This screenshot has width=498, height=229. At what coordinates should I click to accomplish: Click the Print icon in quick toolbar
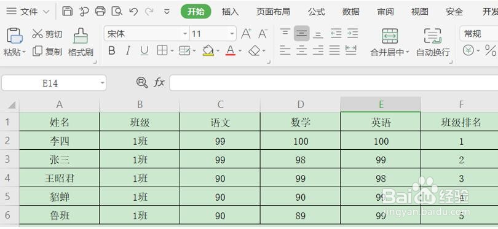pos(100,12)
